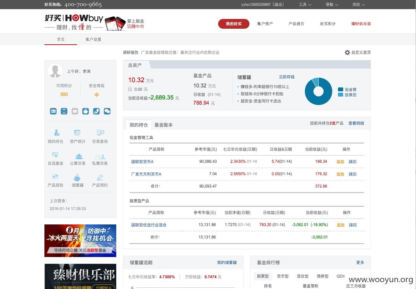416x289 pixels.
Task: Click the 更多 link in 基金排行榜
Action: (x=360, y=263)
